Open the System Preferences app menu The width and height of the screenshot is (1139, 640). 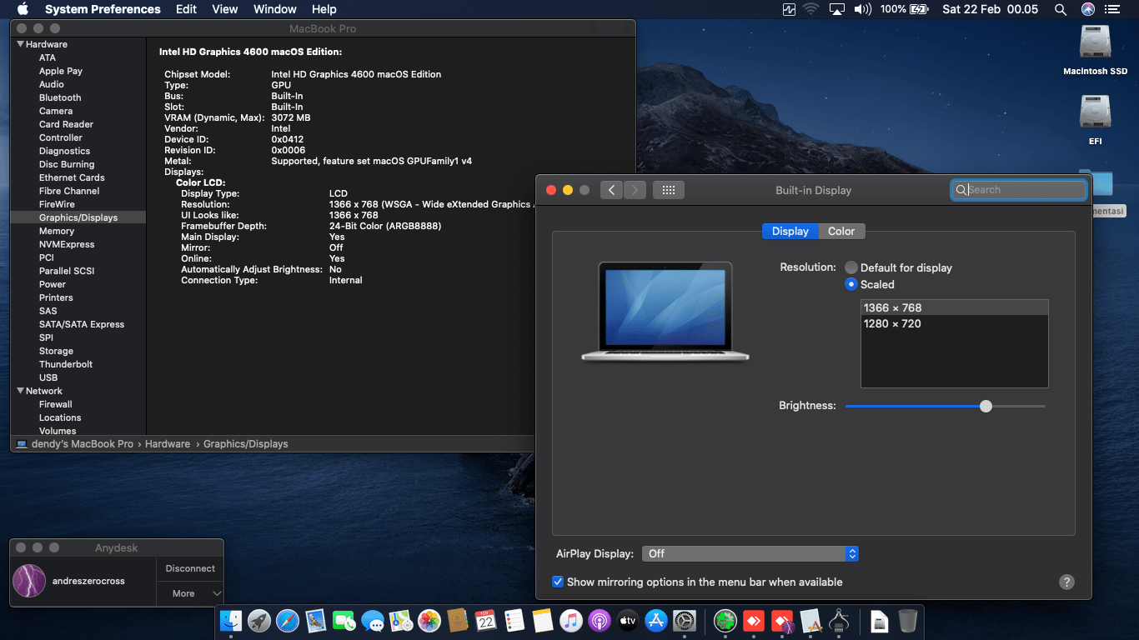tap(103, 9)
